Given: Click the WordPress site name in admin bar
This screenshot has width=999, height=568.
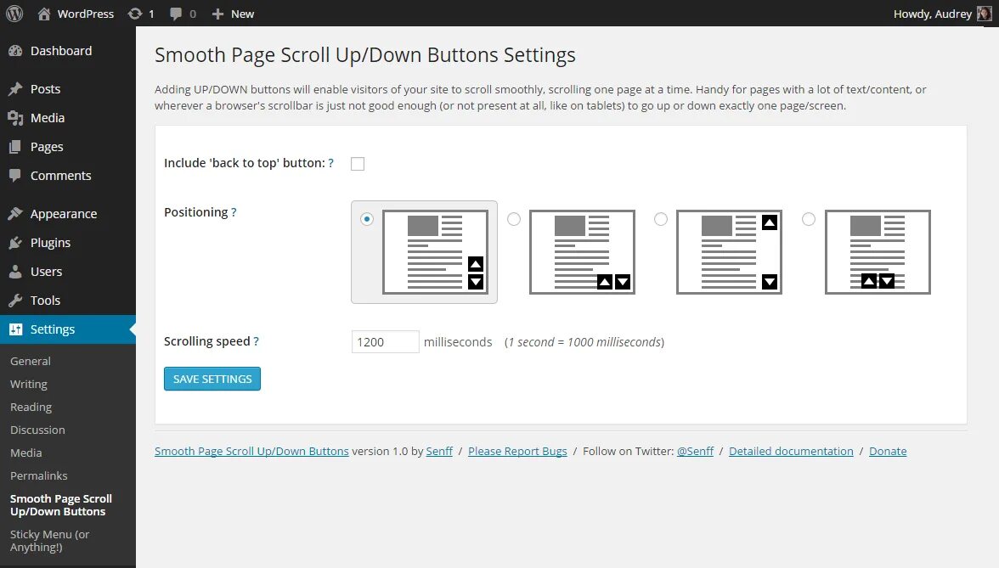Looking at the screenshot, I should 85,14.
